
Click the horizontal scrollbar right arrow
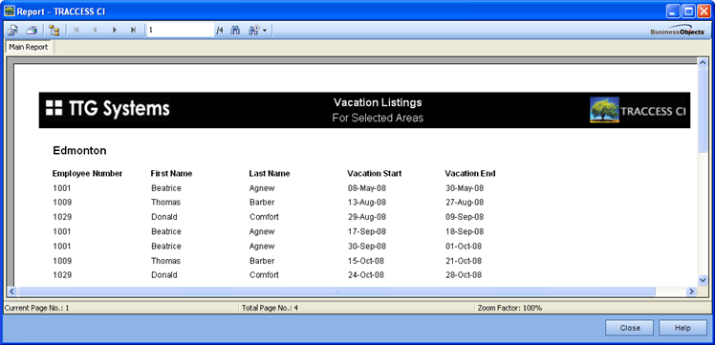(692, 291)
